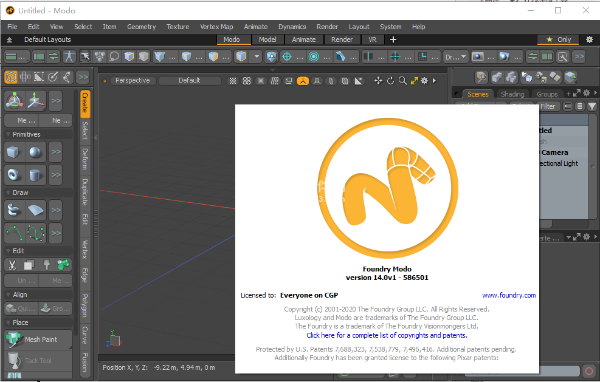Switch to the Animate layout tab
The height and width of the screenshot is (382, 600).
304,39
